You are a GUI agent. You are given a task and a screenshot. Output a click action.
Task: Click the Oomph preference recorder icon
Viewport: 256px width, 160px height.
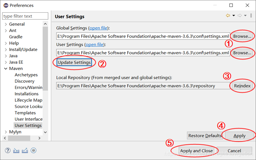[34, 150]
